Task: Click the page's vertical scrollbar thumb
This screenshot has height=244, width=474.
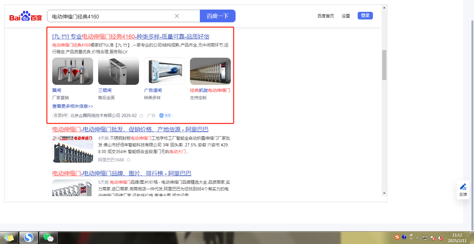Action: 384,65
